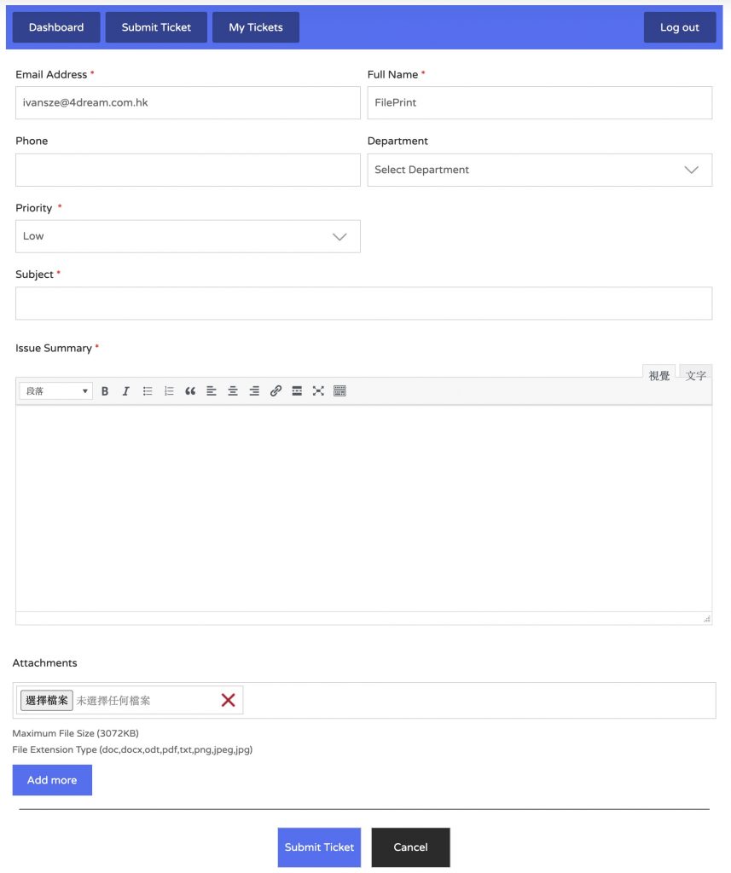
Task: Toggle italic formatting in editor toolbar
Action: 126,390
